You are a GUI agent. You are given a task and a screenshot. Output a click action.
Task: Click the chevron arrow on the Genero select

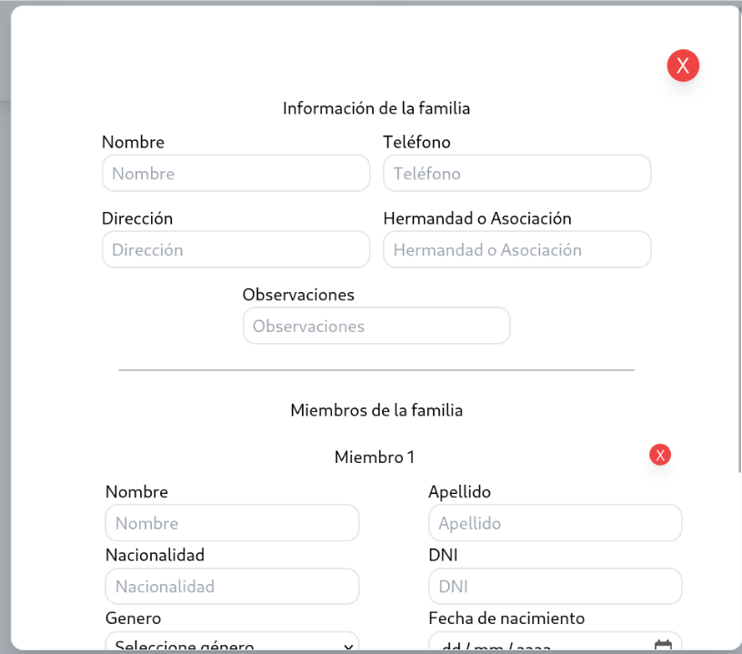(347, 646)
